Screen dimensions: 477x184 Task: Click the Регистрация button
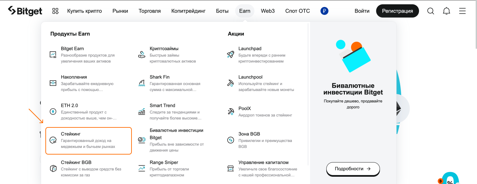coord(397,11)
